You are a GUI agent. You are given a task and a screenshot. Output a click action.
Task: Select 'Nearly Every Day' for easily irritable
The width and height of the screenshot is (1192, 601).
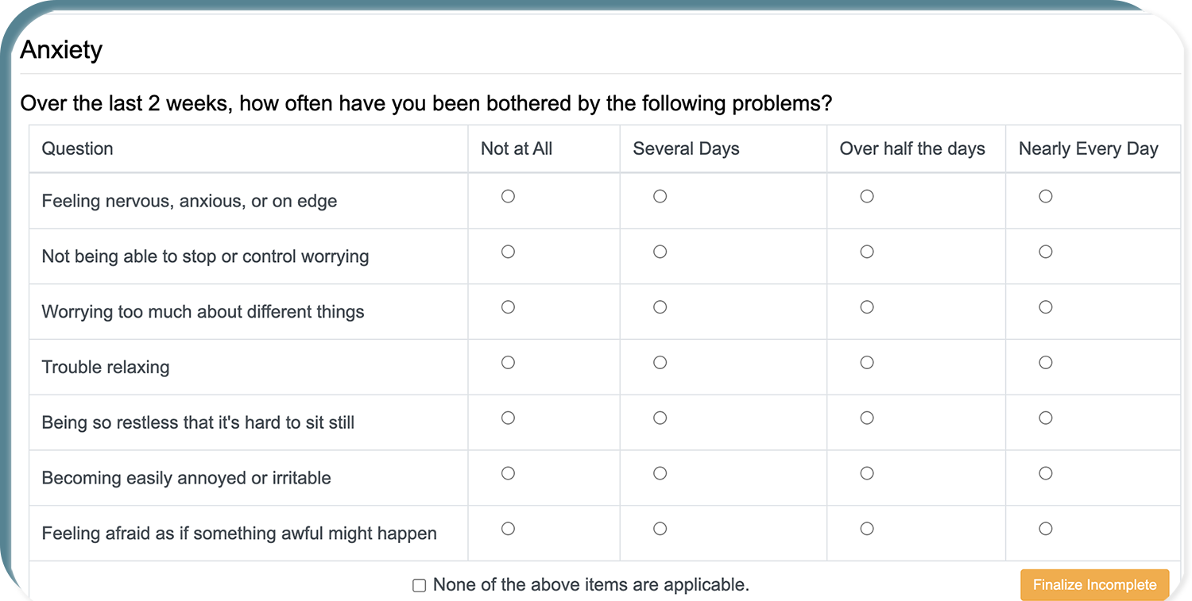[x=1045, y=472]
